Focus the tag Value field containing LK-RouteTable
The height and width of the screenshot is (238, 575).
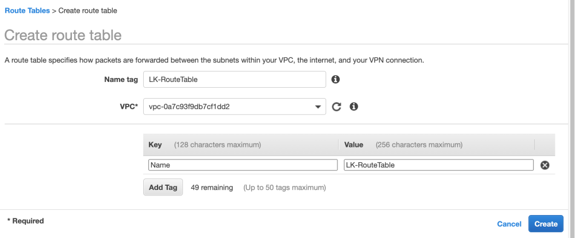click(439, 165)
